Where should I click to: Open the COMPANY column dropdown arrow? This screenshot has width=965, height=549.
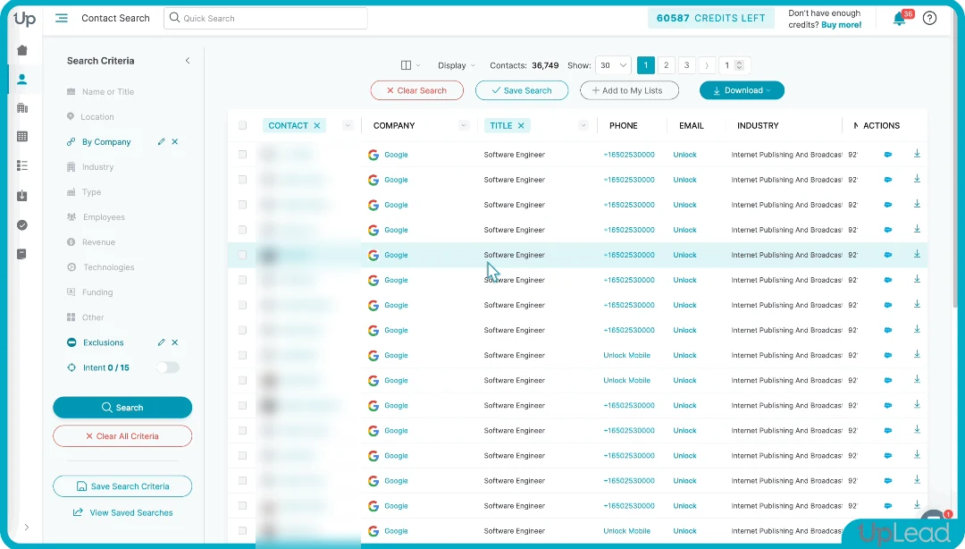(x=464, y=126)
